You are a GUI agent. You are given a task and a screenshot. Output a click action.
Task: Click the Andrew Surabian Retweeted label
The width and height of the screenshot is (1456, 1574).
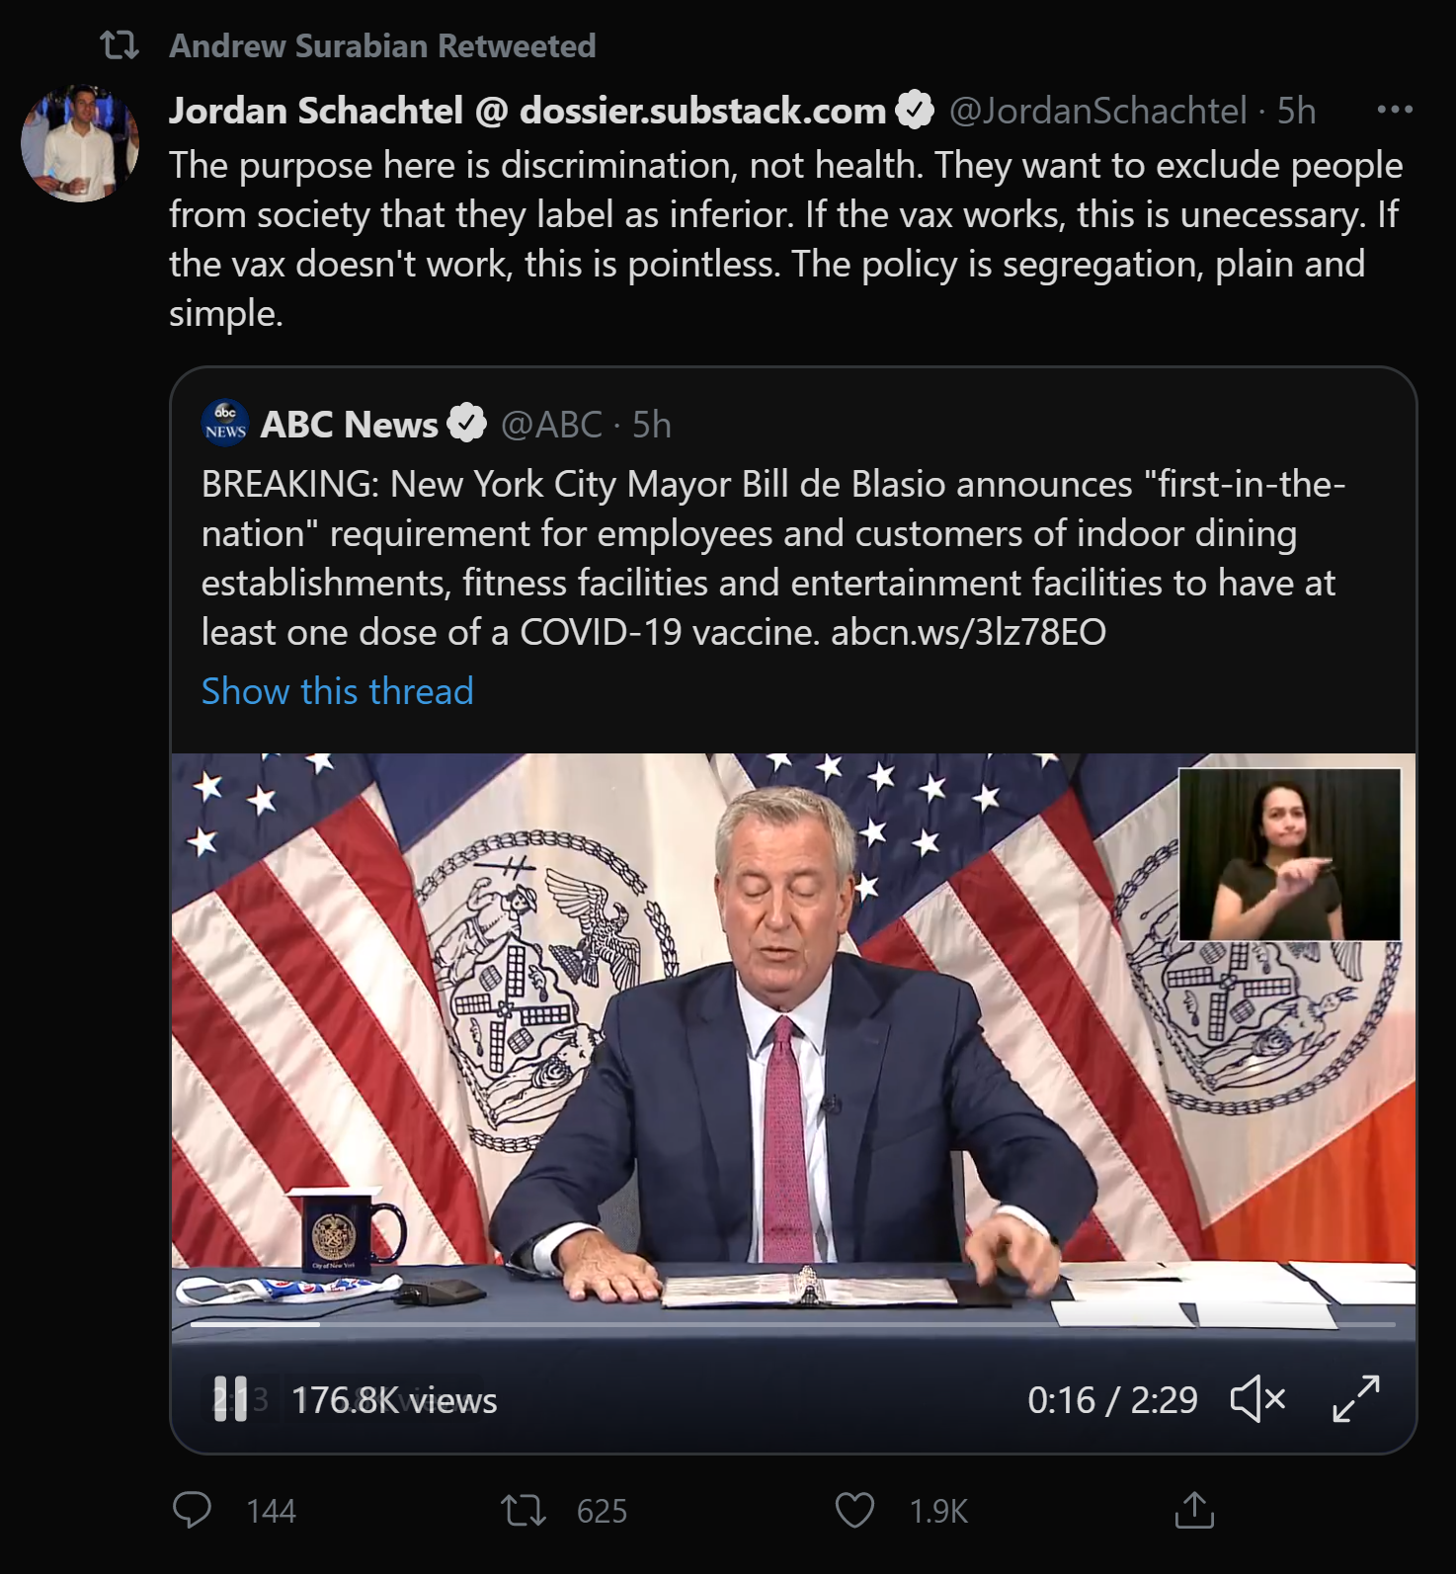pyautogui.click(x=382, y=45)
